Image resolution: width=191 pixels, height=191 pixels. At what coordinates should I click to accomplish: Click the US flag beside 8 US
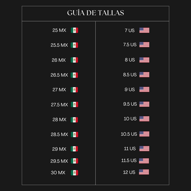tap(144, 60)
